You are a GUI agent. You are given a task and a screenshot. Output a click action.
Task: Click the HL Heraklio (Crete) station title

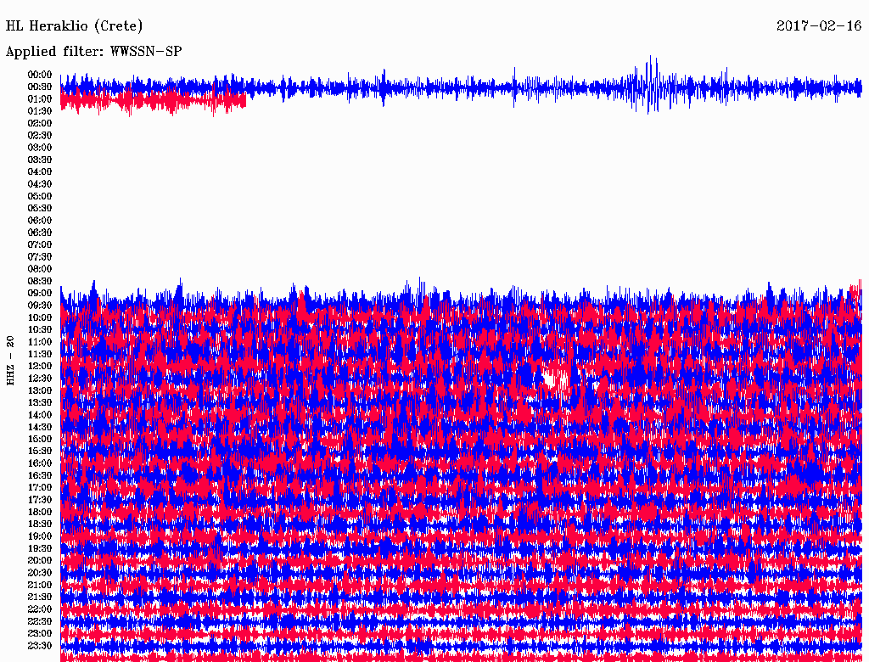[x=75, y=26]
